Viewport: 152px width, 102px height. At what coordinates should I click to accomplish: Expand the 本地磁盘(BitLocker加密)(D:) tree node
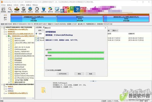[x=4, y=30]
